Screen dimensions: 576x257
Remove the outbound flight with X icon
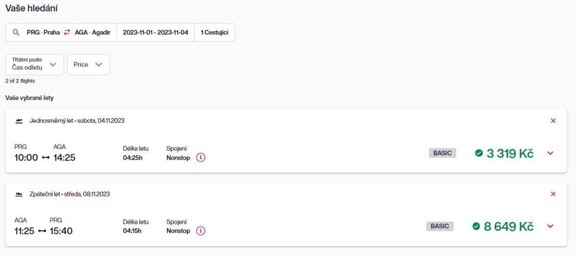[x=553, y=121]
